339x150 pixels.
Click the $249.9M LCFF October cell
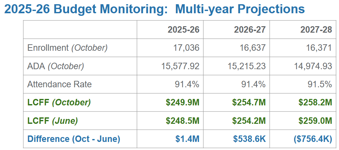[x=182, y=102]
